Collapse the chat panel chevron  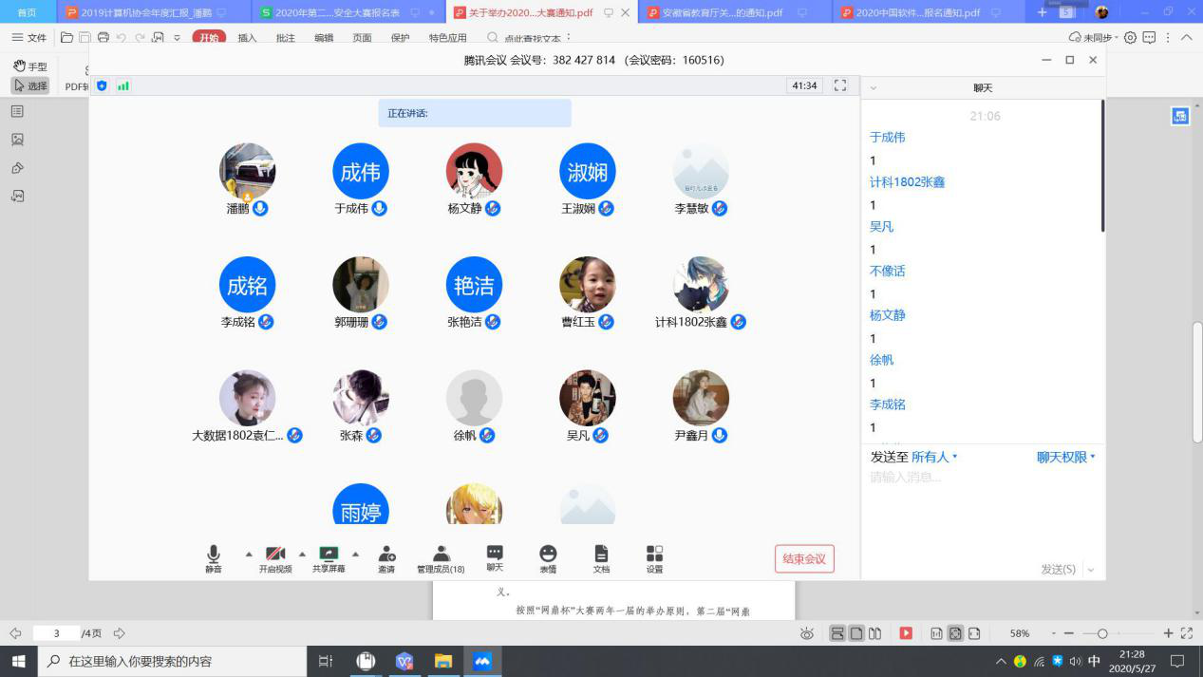pos(874,88)
